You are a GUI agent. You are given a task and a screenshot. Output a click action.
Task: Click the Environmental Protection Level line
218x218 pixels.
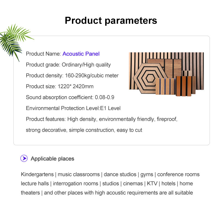tap(73, 108)
